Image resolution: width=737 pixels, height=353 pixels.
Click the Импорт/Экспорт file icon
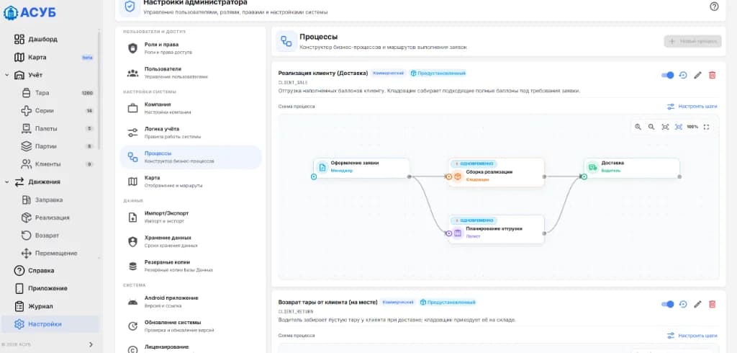coord(132,218)
